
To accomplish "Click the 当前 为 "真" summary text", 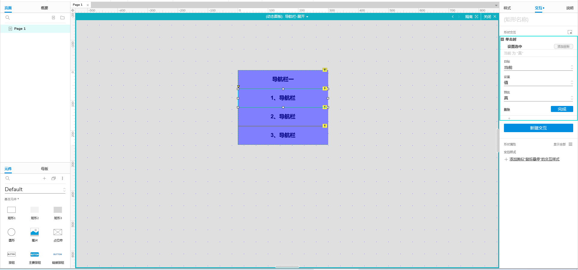I will [x=514, y=53].
